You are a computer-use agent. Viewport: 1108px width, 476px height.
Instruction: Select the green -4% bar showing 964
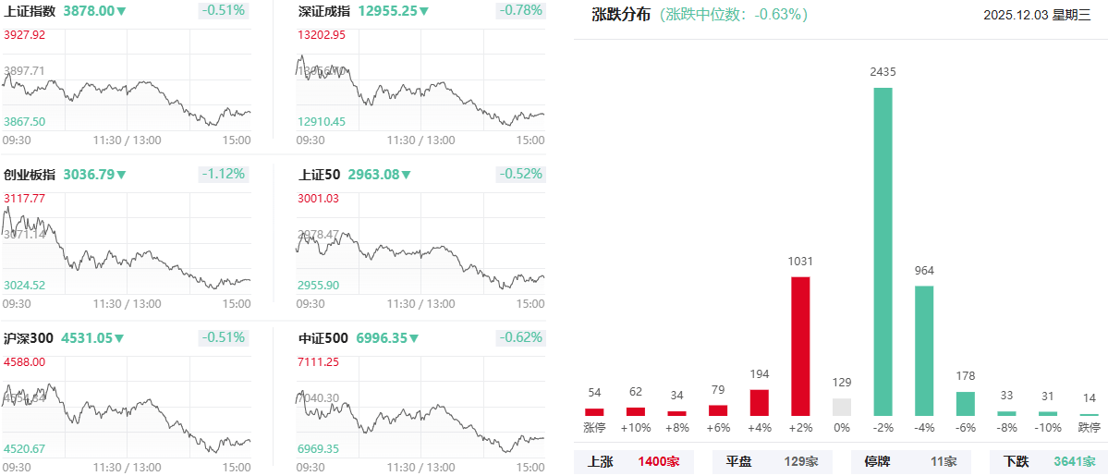[x=924, y=350]
